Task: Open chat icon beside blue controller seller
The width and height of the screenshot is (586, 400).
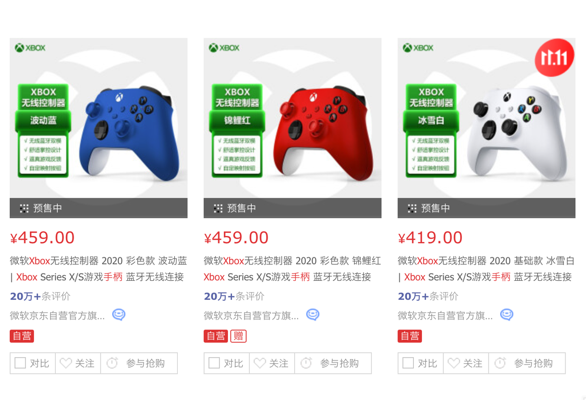Action: coord(119,315)
